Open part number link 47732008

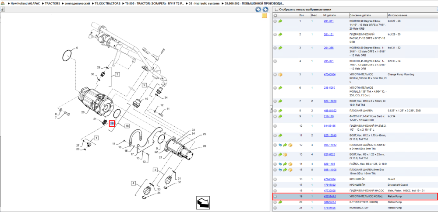[330, 191]
